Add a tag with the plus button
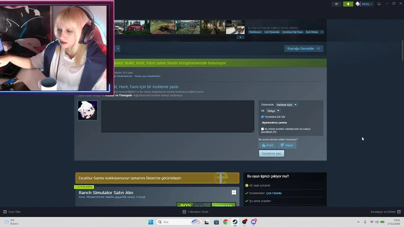 [322, 32]
